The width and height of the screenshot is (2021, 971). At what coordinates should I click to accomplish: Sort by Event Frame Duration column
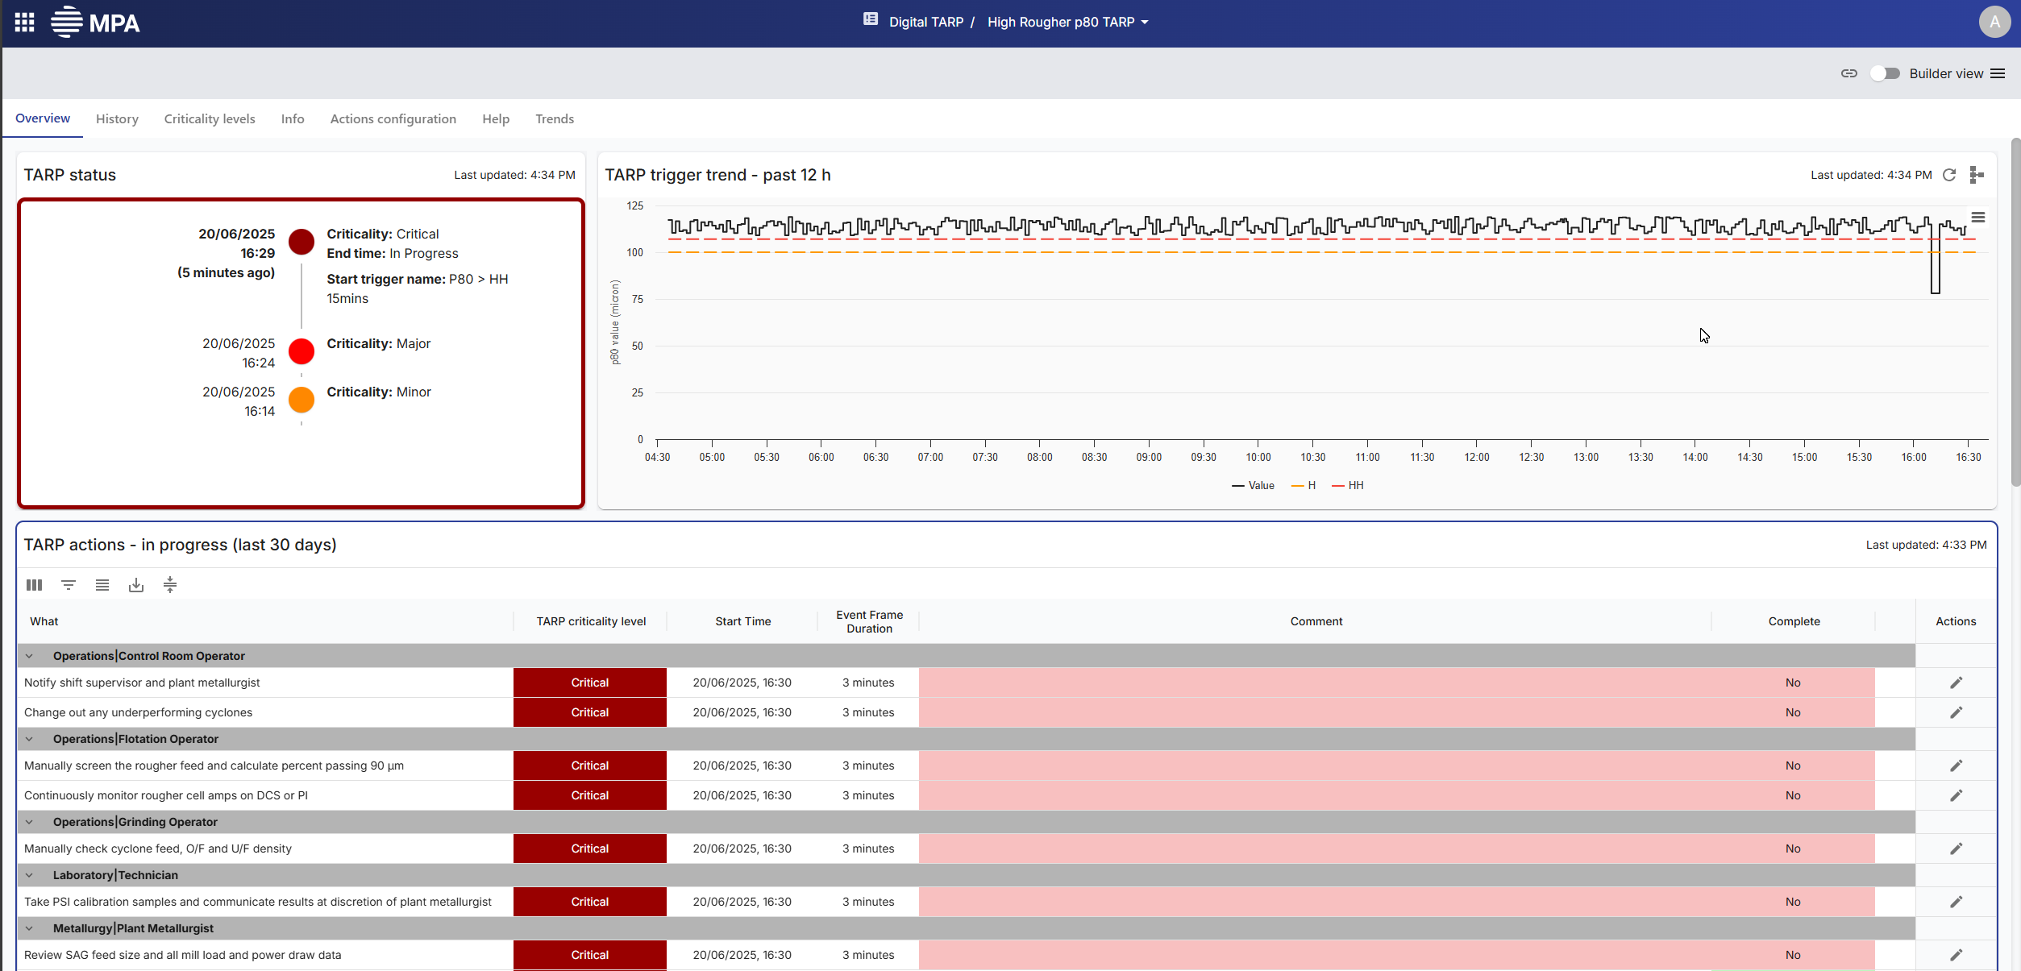[x=869, y=621]
